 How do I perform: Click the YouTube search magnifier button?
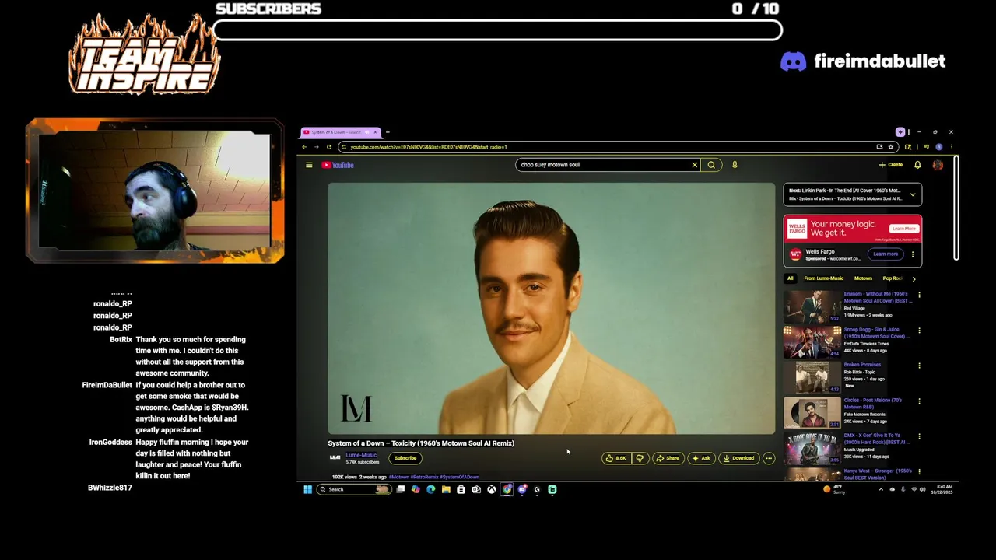pos(711,165)
